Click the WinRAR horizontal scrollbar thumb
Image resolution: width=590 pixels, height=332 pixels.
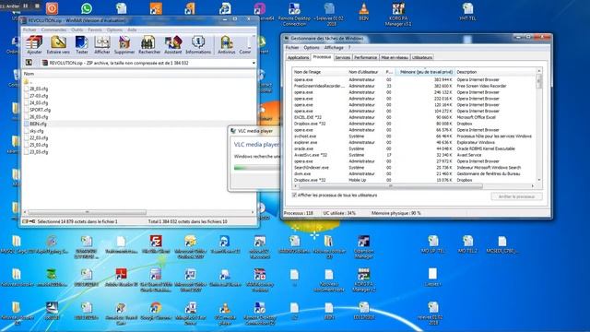[87, 212]
